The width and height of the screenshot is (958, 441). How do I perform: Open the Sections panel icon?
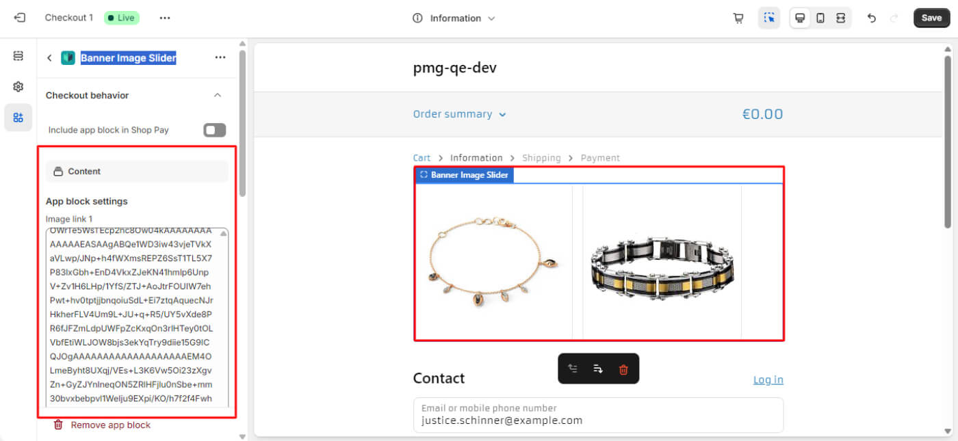coord(18,55)
